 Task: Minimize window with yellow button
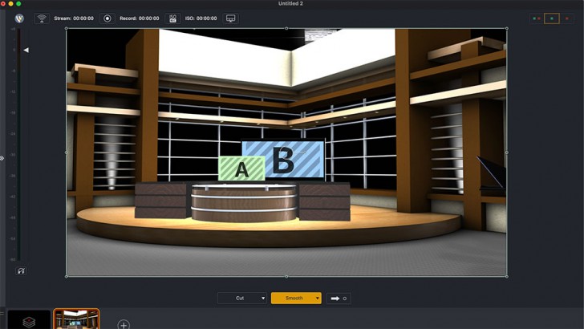[10, 3]
